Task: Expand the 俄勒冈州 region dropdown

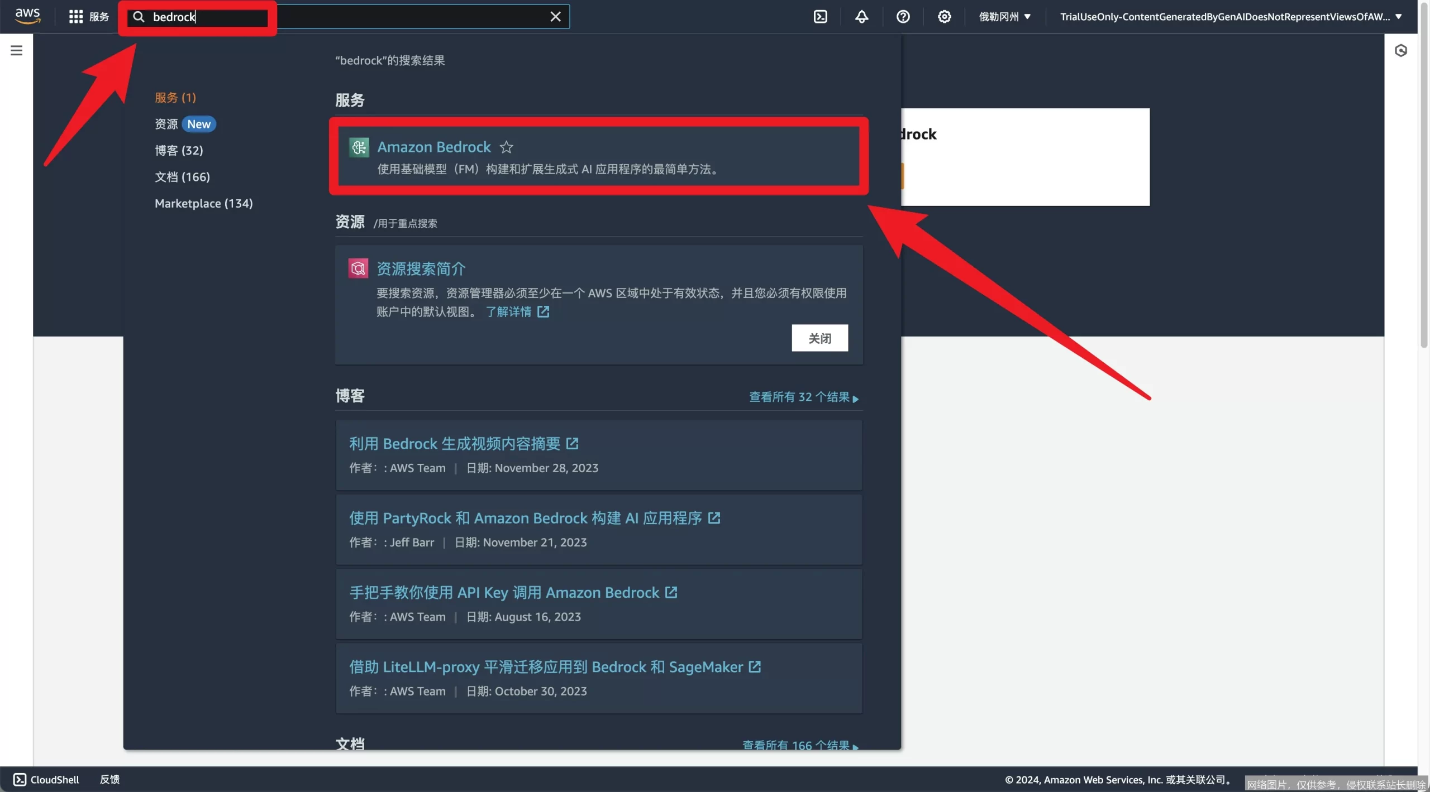Action: pyautogui.click(x=1004, y=17)
